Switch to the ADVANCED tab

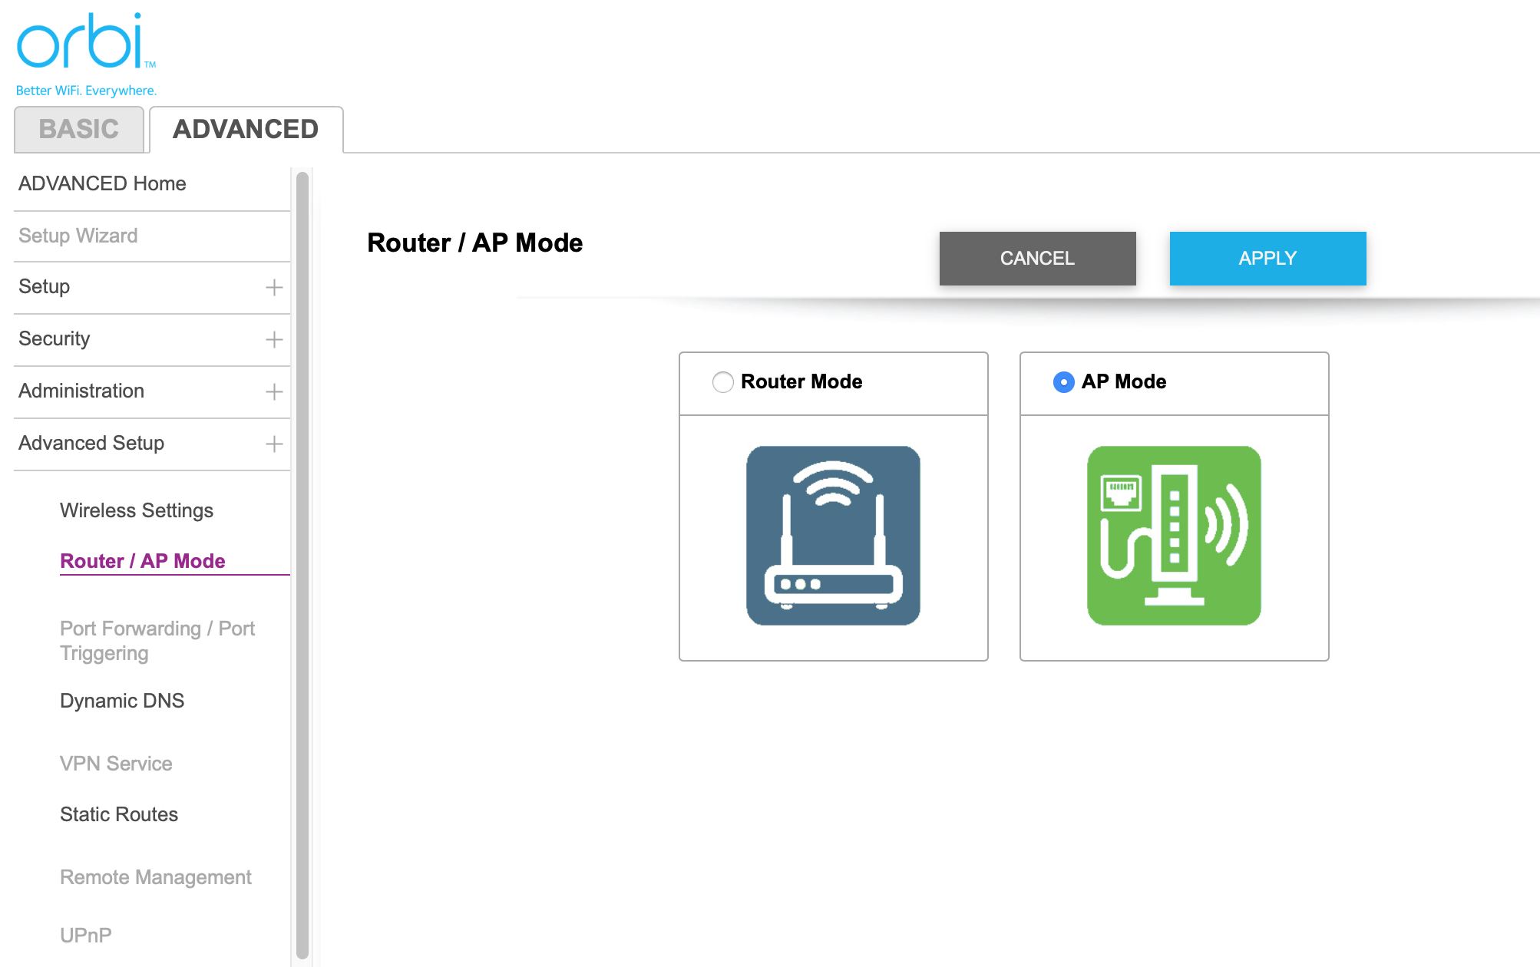(246, 130)
